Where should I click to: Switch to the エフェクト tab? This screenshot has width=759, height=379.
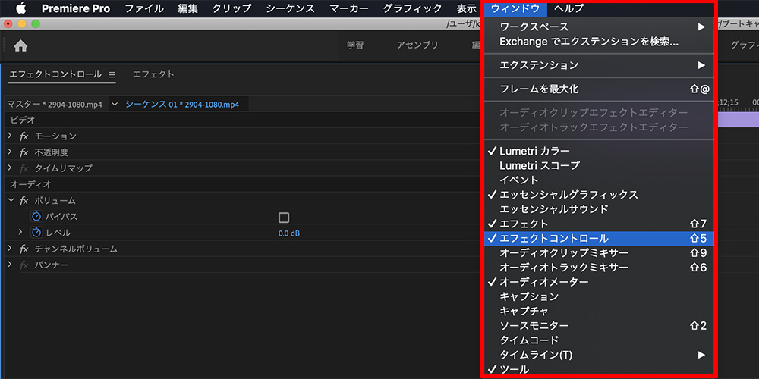point(153,74)
